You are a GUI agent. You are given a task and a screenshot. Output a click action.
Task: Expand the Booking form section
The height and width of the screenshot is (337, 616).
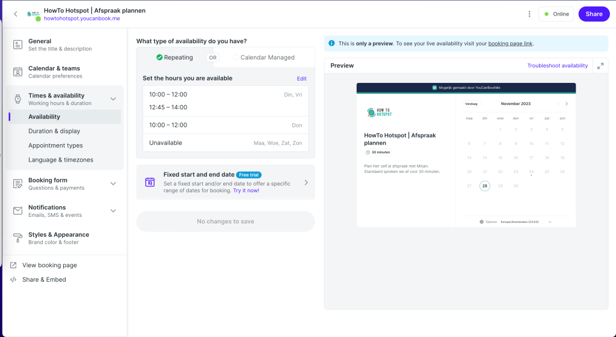coord(113,184)
